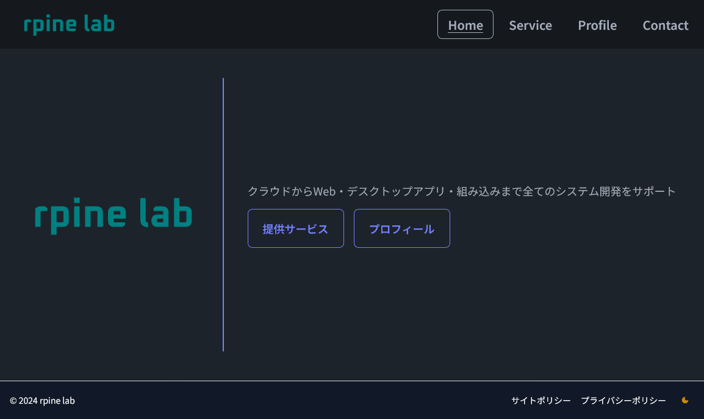Open the プライバシーポリシー footer link

(x=624, y=400)
